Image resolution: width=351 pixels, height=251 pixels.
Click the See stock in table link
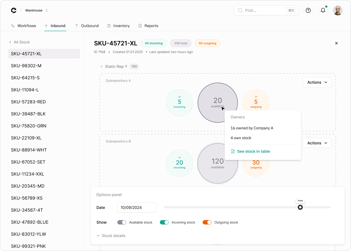pos(253,151)
